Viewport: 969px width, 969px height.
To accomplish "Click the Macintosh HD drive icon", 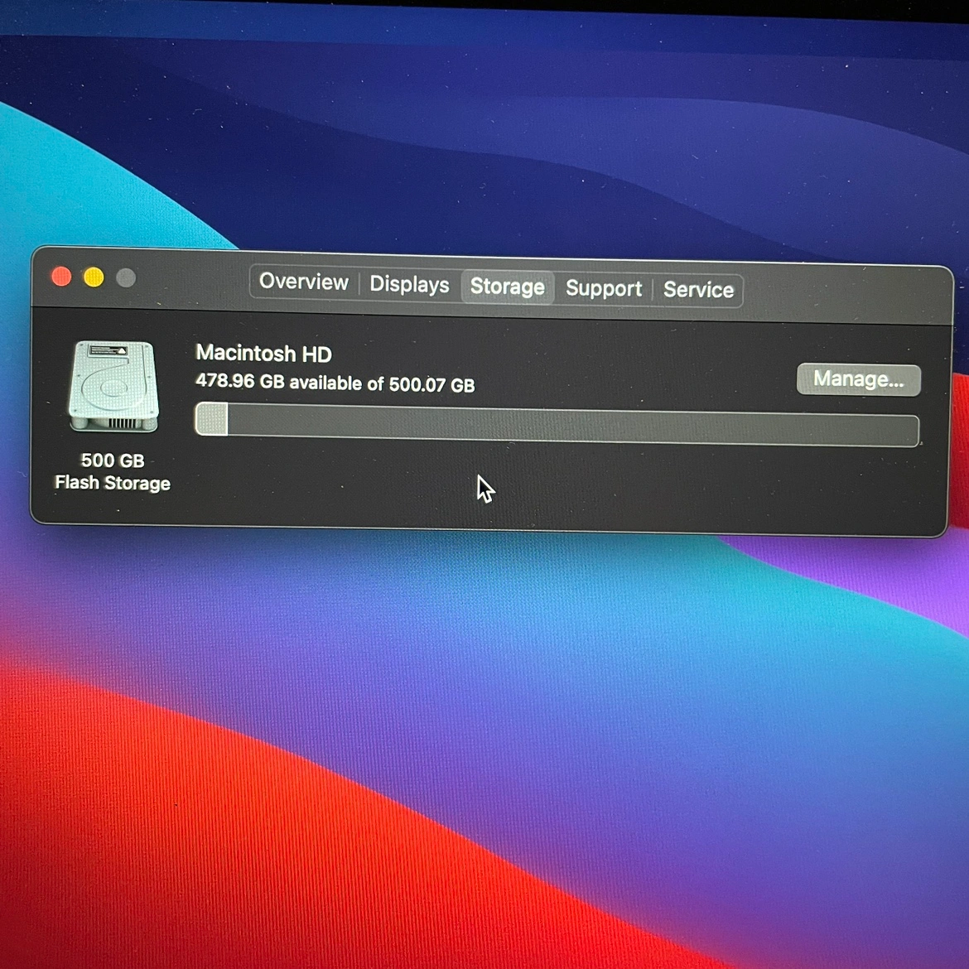I will click(x=113, y=387).
